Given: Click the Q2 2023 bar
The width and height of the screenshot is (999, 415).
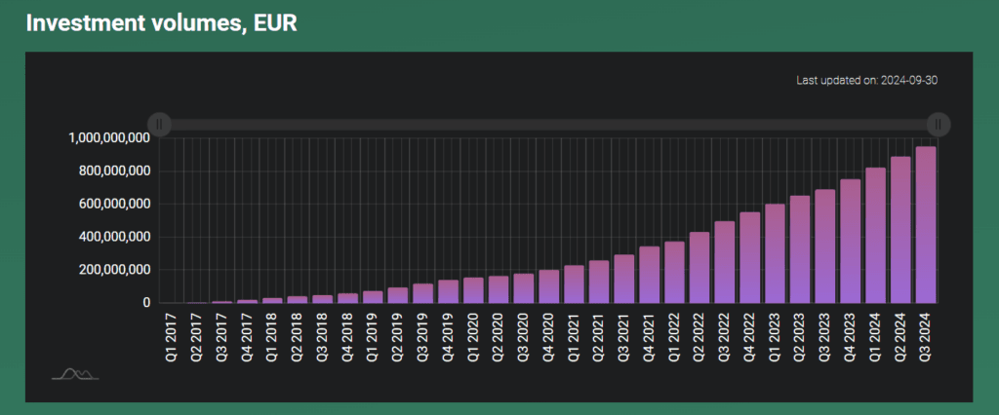Looking at the screenshot, I should [x=800, y=249].
